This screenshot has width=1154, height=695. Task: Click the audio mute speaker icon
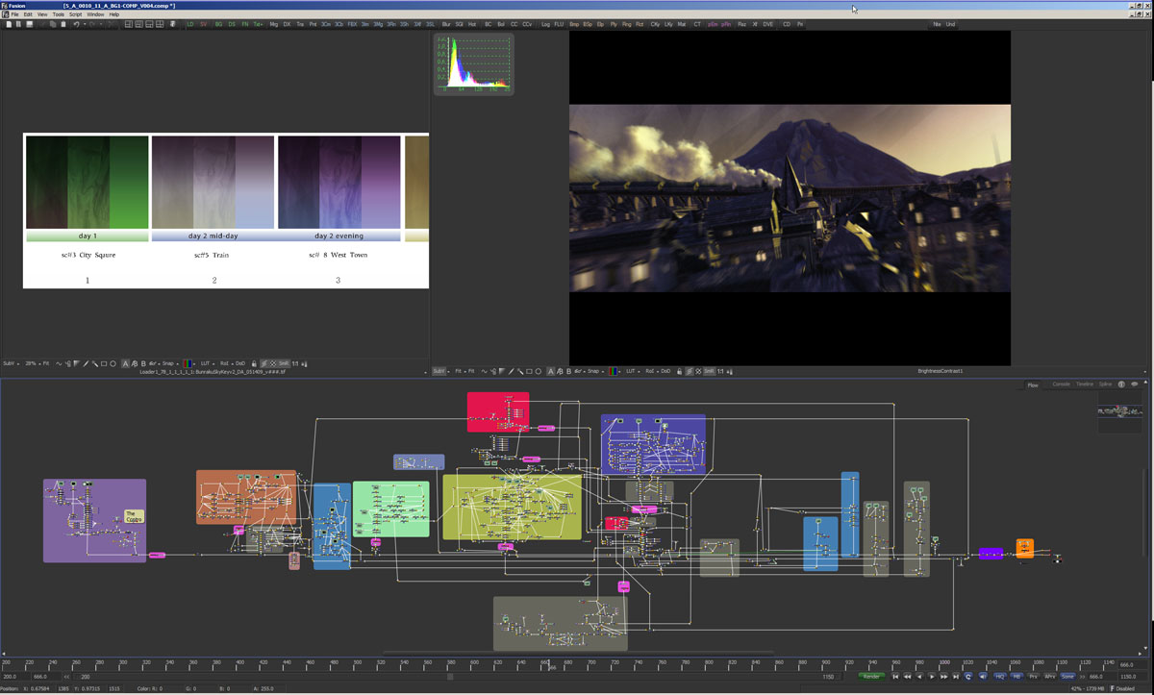pos(983,676)
